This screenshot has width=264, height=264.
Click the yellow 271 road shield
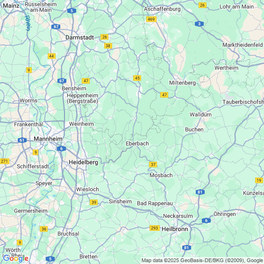point(4,161)
